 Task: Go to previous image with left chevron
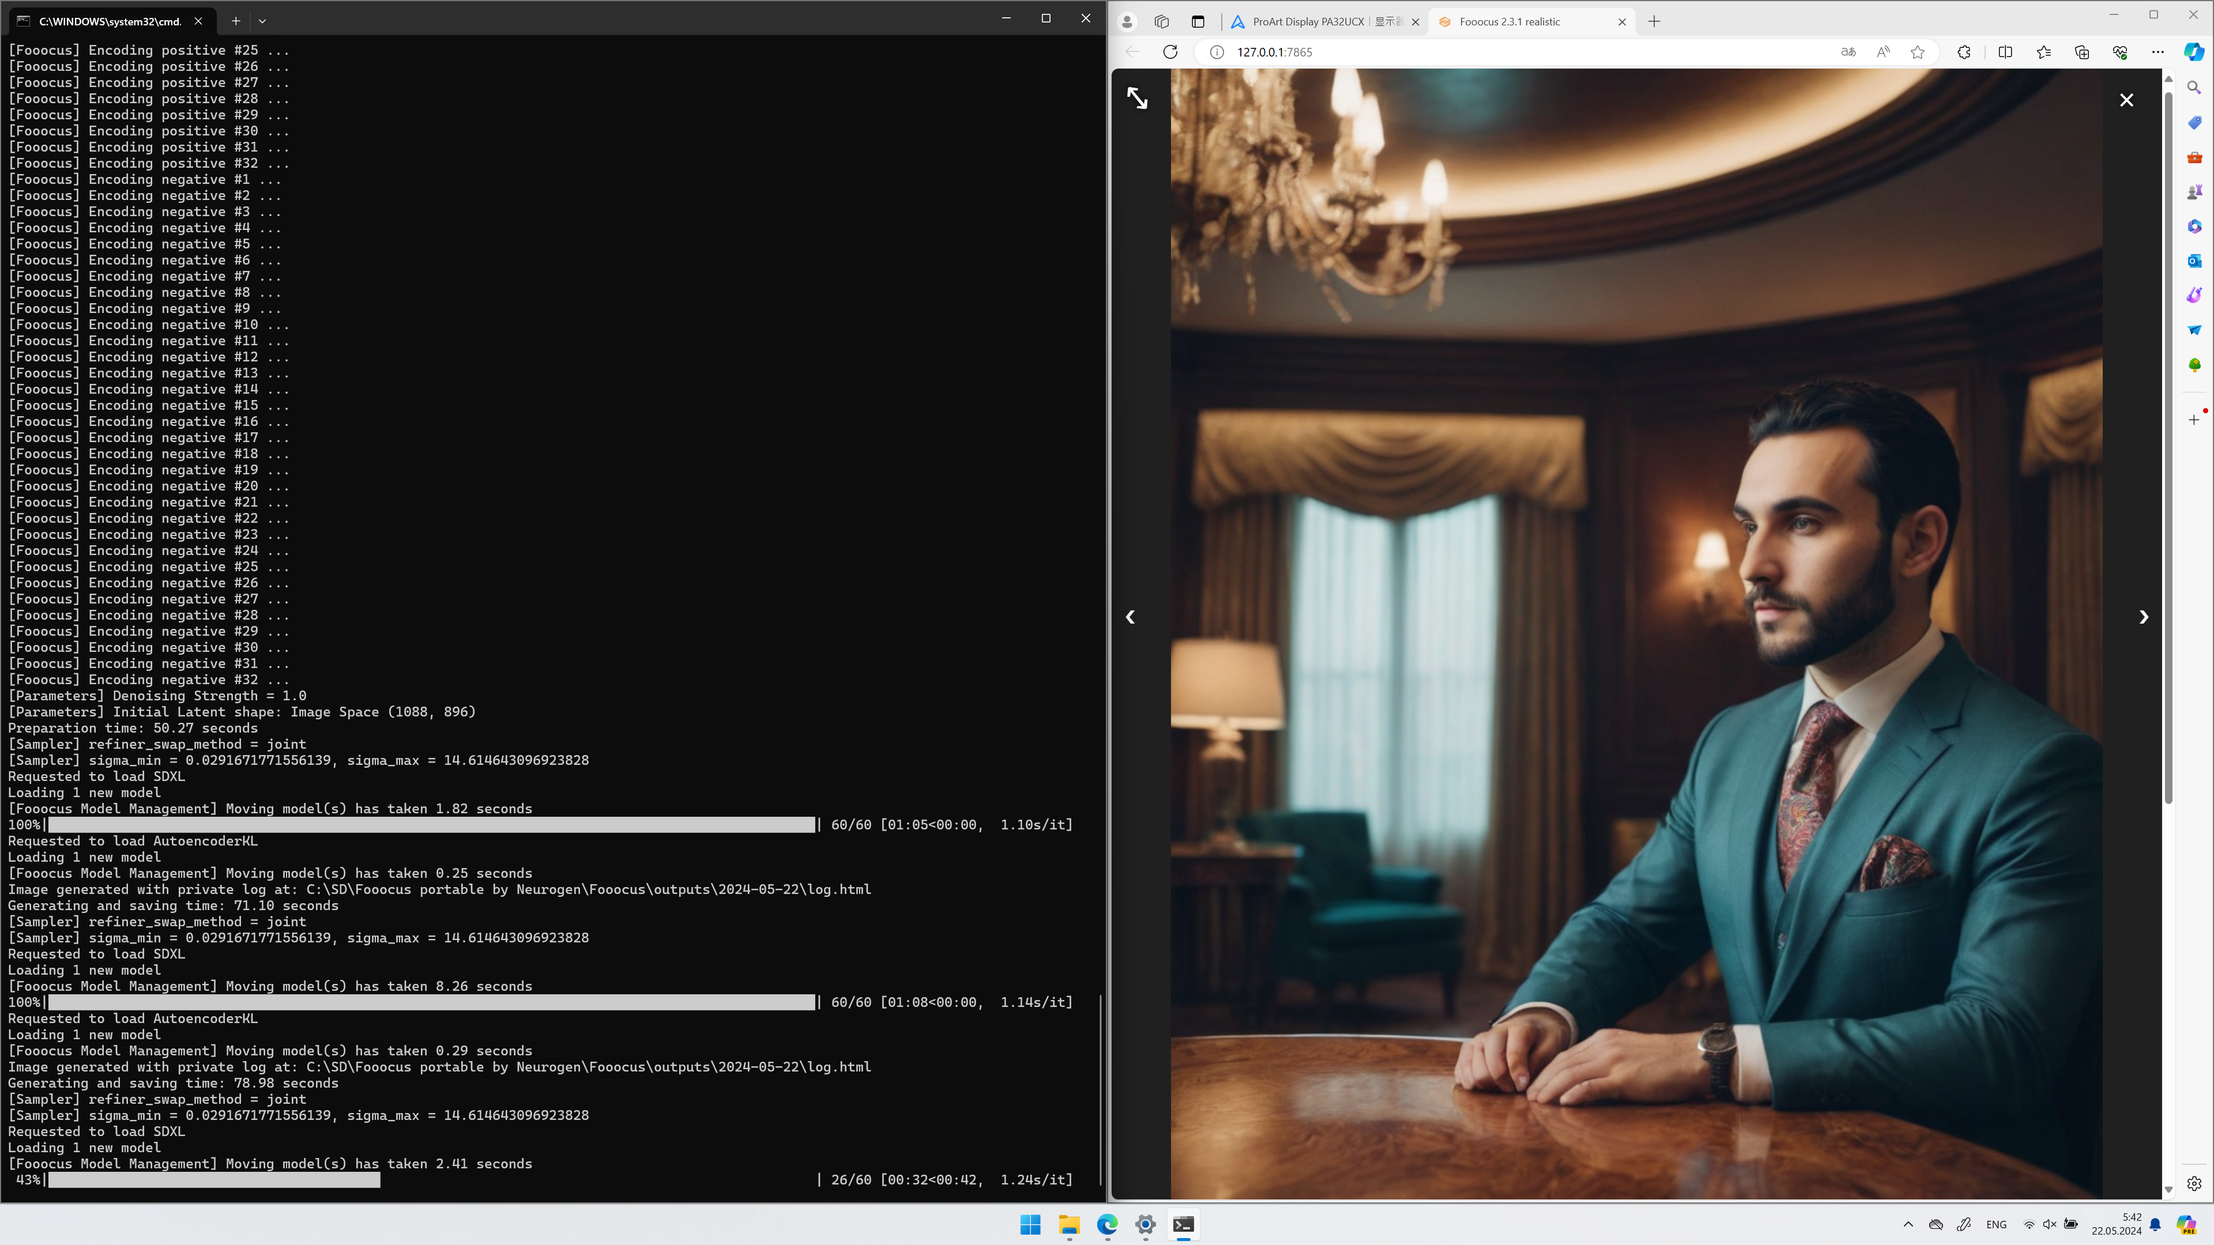pos(1130,617)
